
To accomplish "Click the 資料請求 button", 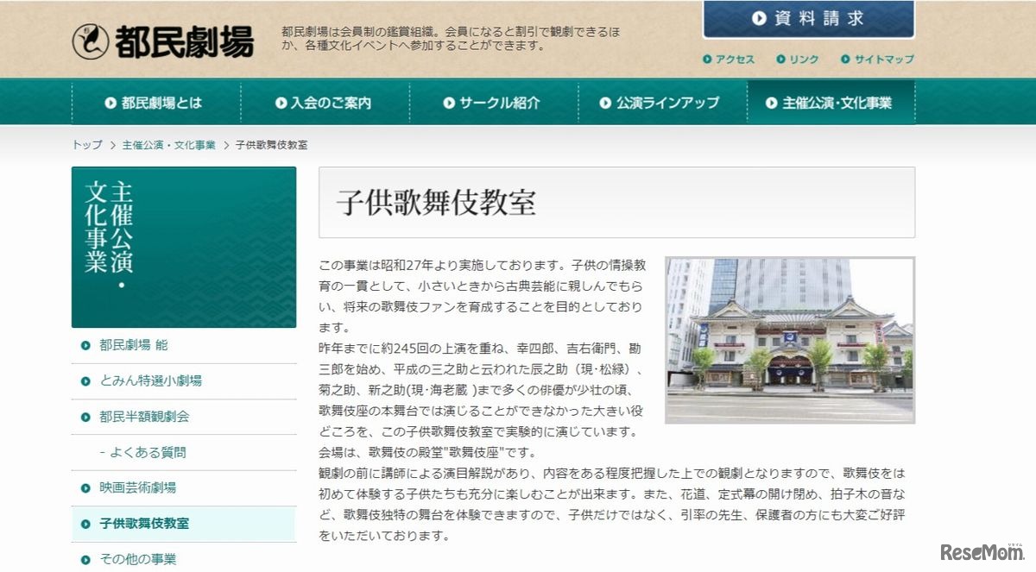I will [x=808, y=19].
